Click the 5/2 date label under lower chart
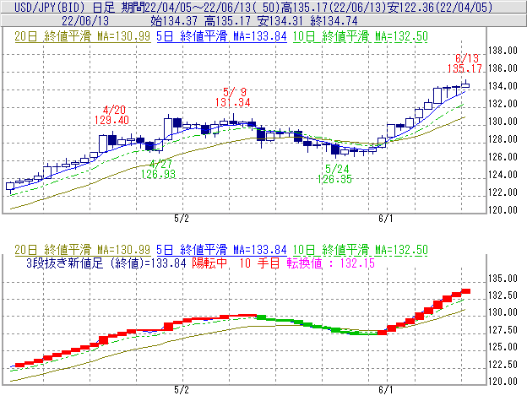 (x=182, y=390)
